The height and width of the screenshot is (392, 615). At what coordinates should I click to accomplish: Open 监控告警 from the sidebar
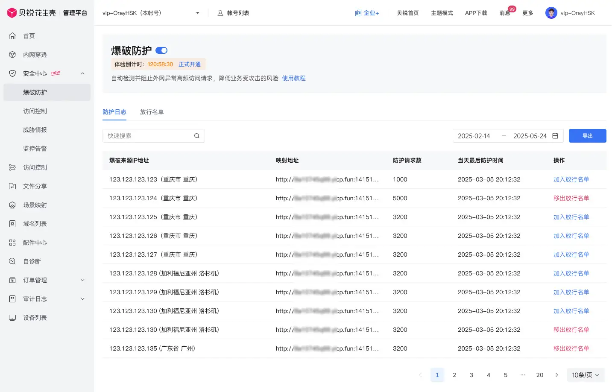pyautogui.click(x=35, y=148)
